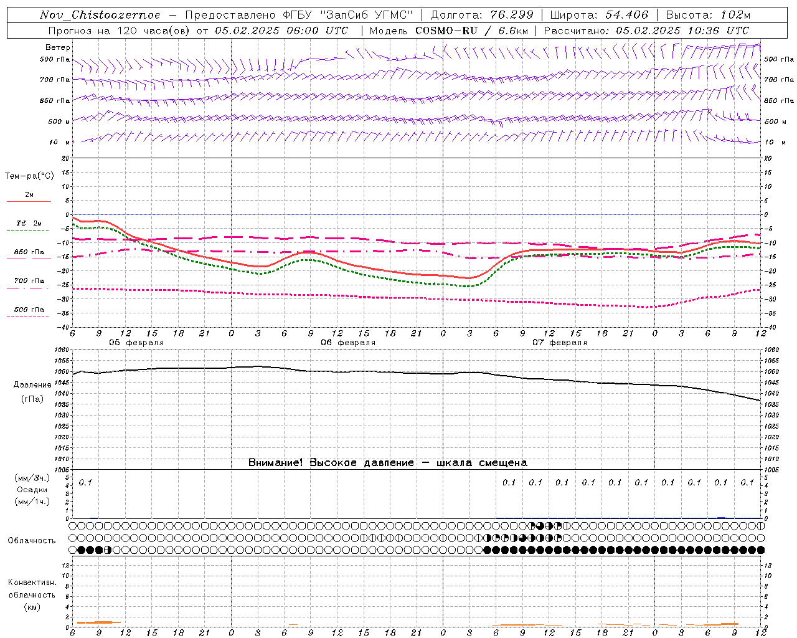This screenshot has height=638, width=797.
Task: Click the 07 февраля date label
Action: pyautogui.click(x=560, y=343)
